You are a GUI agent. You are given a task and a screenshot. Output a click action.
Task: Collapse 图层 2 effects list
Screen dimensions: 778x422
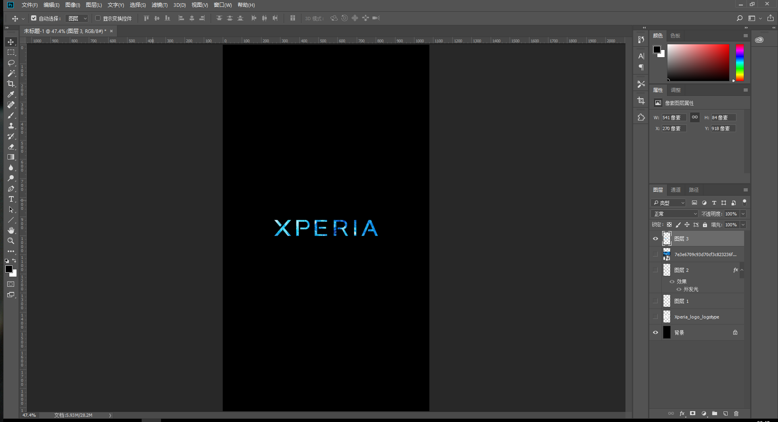[x=742, y=270]
